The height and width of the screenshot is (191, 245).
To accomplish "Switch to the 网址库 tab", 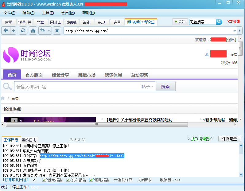I will tap(56, 22).
